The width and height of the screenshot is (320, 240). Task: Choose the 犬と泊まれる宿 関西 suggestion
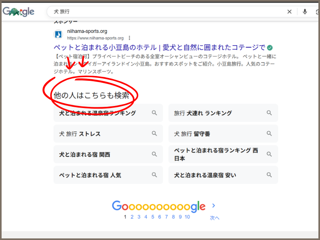pyautogui.click(x=84, y=154)
